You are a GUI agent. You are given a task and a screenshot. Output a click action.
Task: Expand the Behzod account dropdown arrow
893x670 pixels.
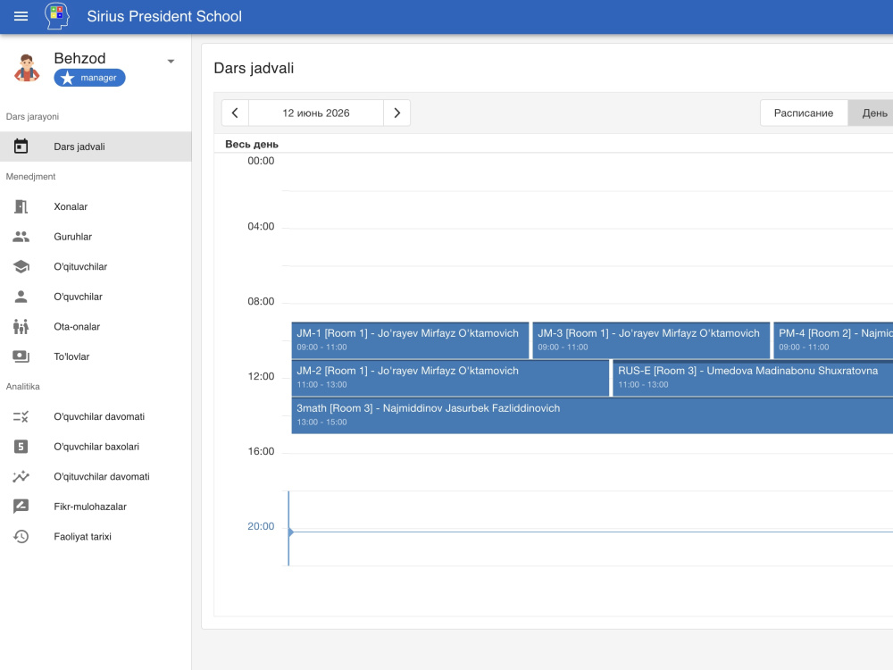coord(171,61)
